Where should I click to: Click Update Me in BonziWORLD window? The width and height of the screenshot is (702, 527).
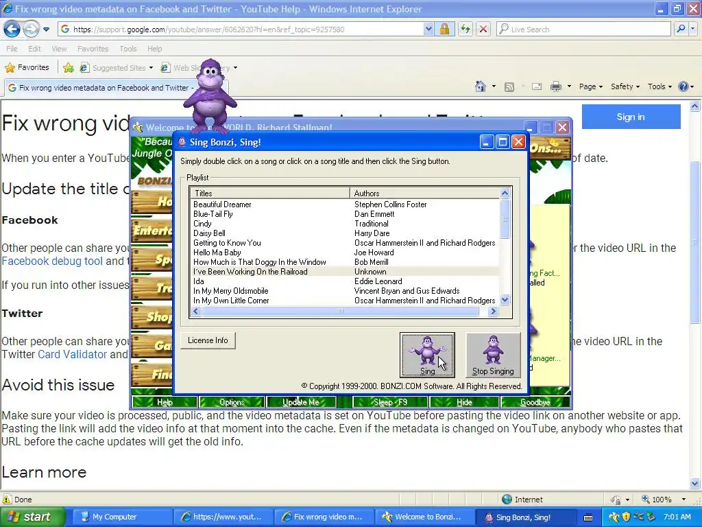[x=301, y=402]
